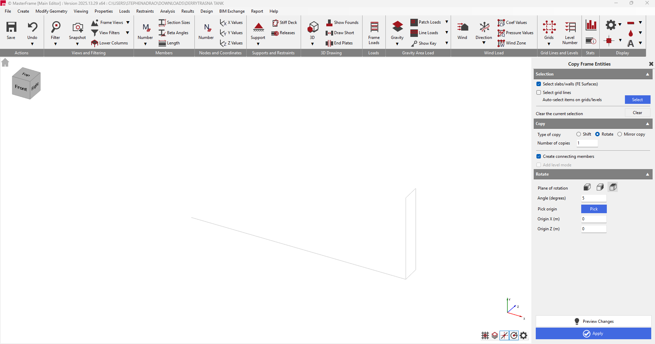This screenshot has height=344, width=655.
Task: Click the Wind load icon
Action: tap(462, 27)
